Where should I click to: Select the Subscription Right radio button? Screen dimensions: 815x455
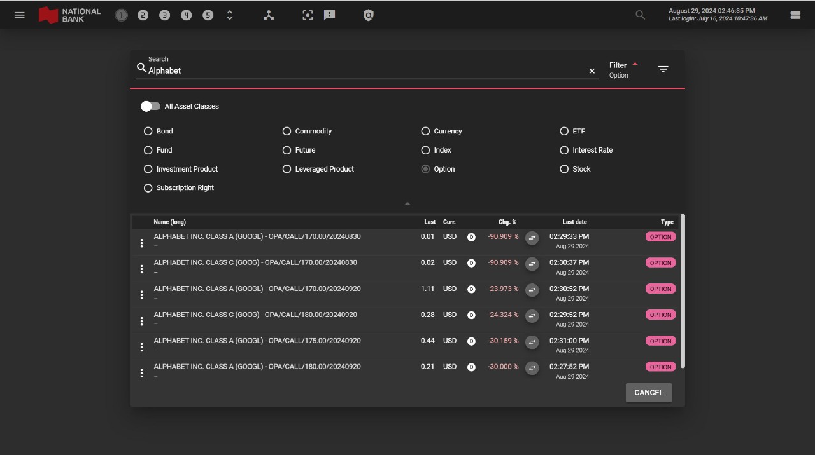[148, 188]
